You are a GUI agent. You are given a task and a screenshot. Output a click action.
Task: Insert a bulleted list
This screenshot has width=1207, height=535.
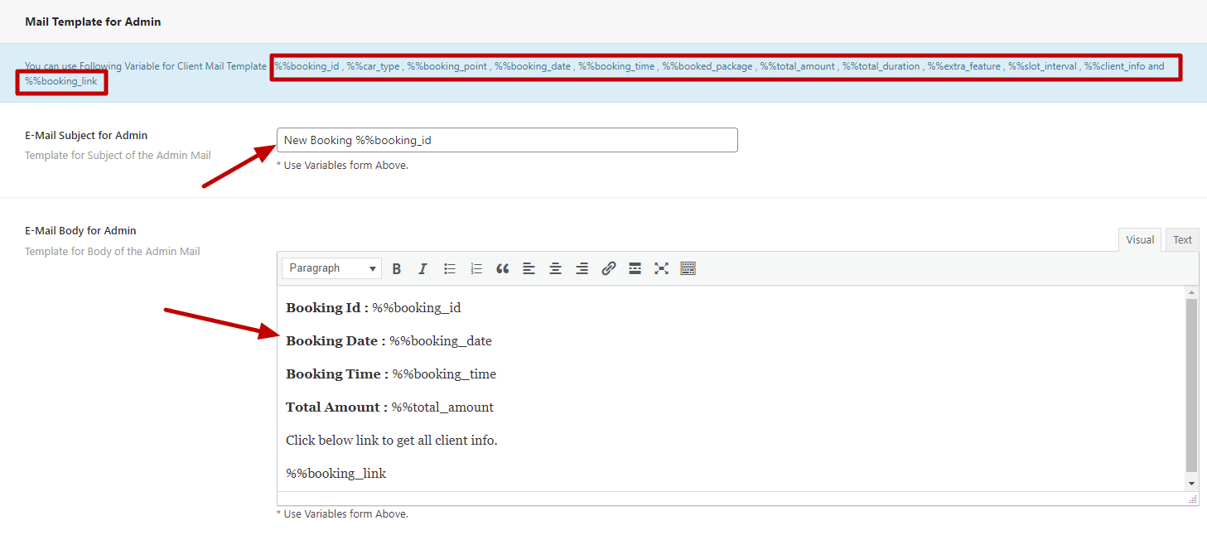tap(450, 268)
